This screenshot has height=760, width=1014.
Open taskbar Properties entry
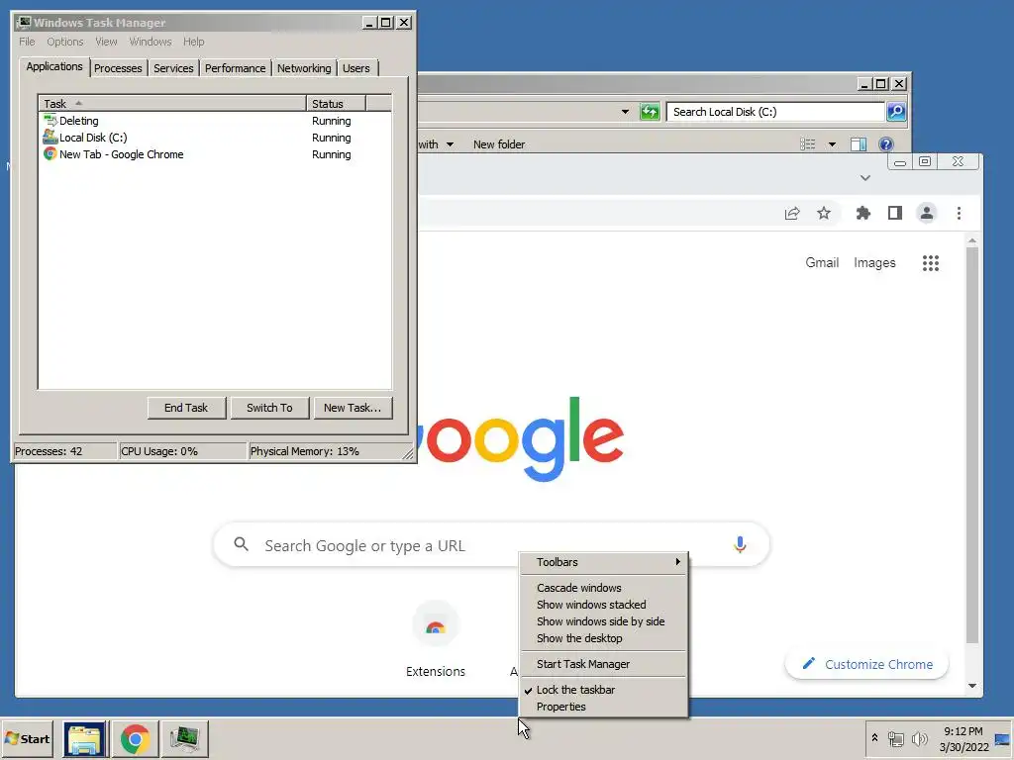click(605, 707)
